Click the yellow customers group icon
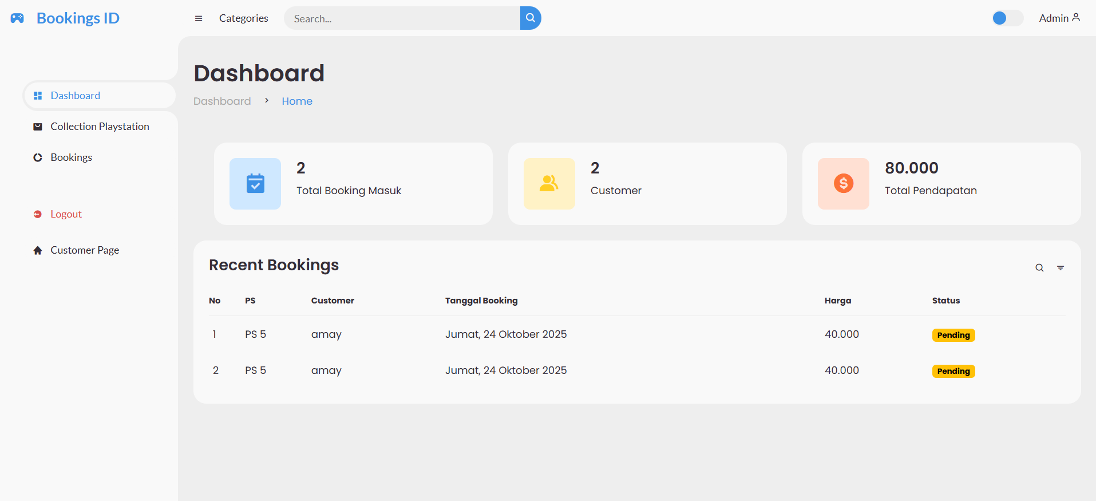Viewport: 1096px width, 501px height. pos(549,184)
